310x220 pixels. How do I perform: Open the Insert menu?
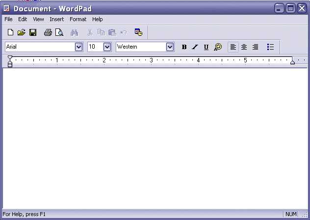[56, 19]
